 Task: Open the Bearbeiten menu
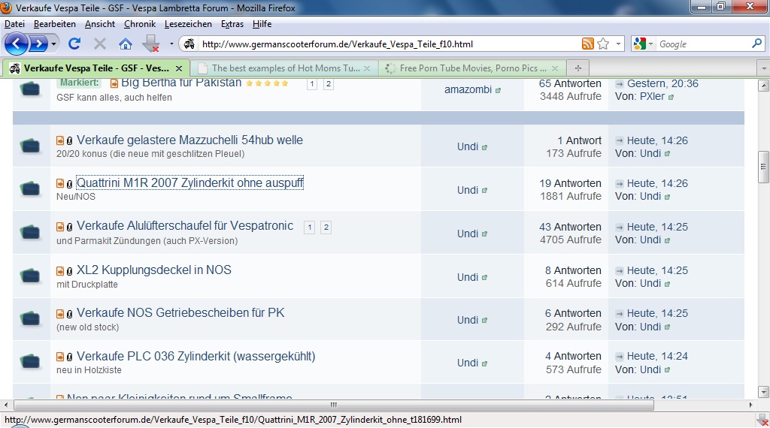click(x=54, y=24)
